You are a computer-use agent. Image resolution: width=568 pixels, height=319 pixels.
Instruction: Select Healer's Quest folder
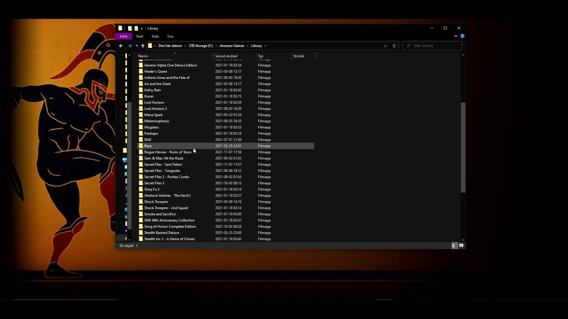point(155,71)
